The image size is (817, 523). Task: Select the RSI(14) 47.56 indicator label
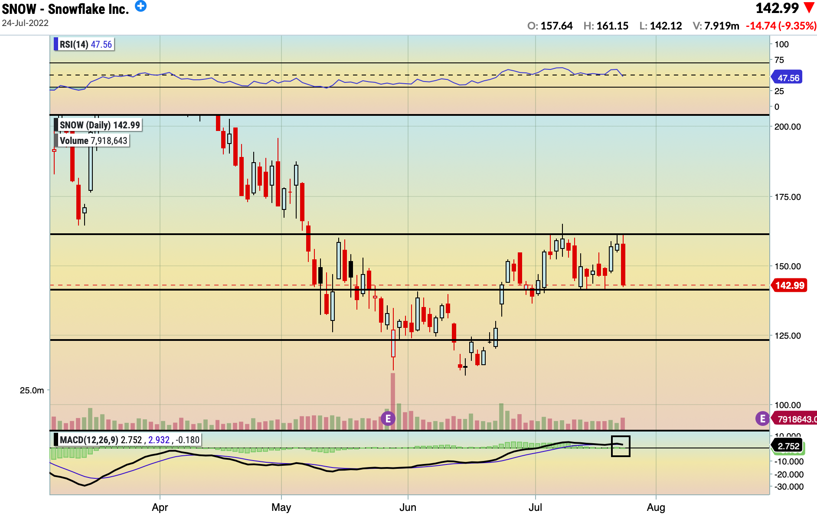pyautogui.click(x=84, y=44)
